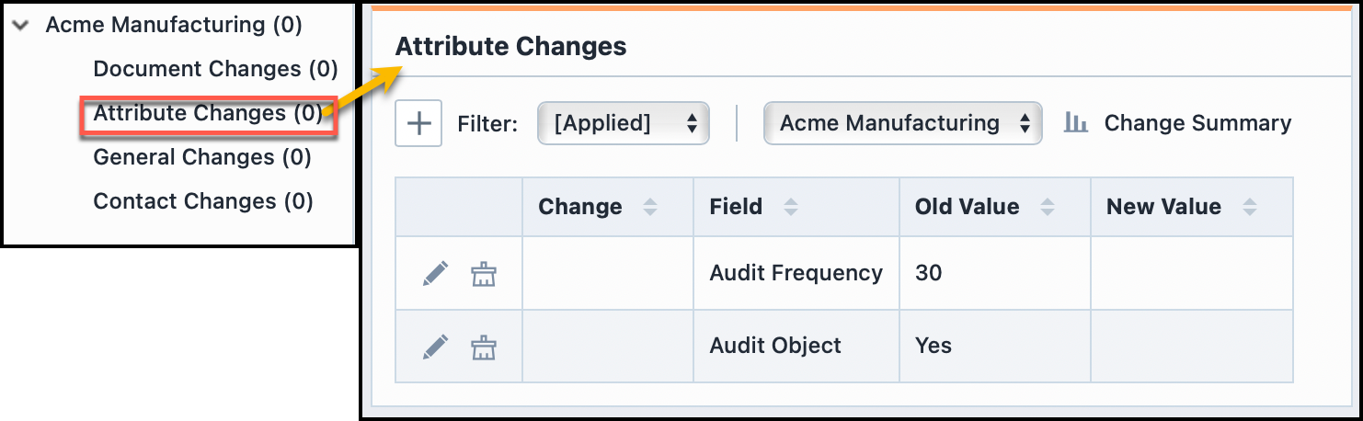Screen dimensions: 1363x421
Task: Edit the Audit Frequency row with pencil icon
Action: pyautogui.click(x=436, y=273)
